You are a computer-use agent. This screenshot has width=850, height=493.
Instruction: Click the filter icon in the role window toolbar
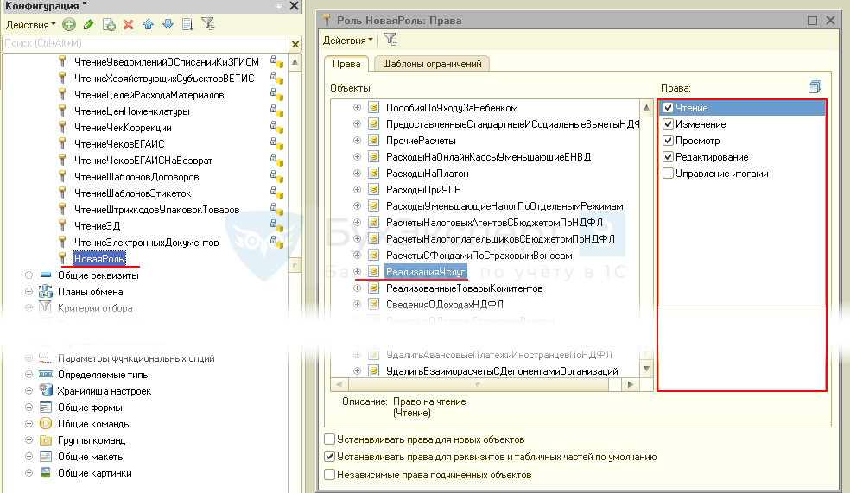pyautogui.click(x=390, y=40)
